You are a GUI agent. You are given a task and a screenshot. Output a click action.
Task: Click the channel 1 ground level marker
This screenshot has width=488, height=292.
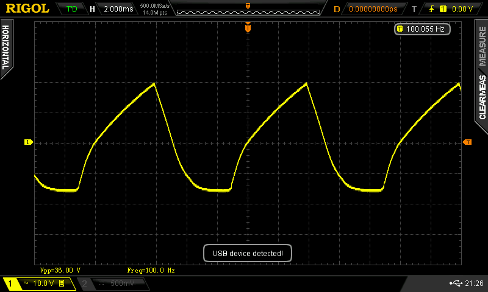28,142
